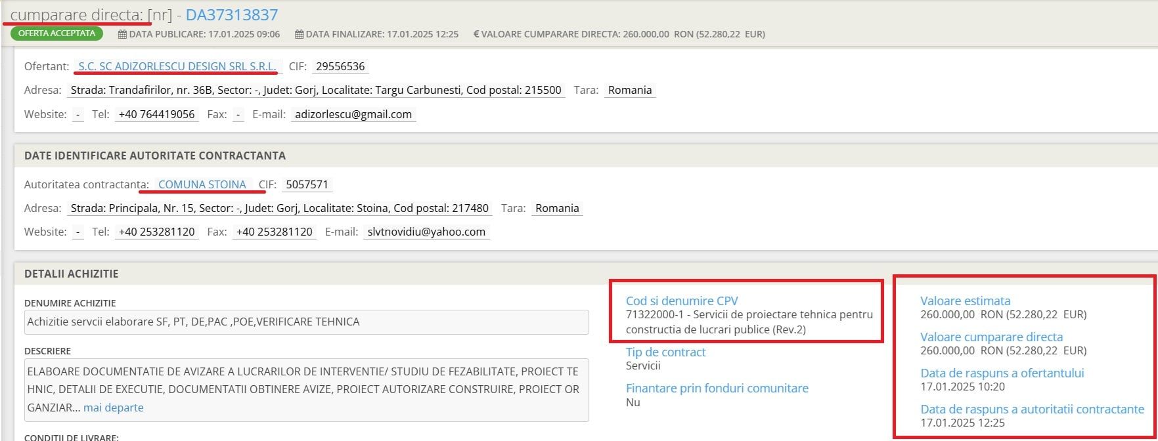Screen dimensions: 1158x441
Task: Click the email slvtnovidiu@yahoo.com
Action: click(x=426, y=232)
